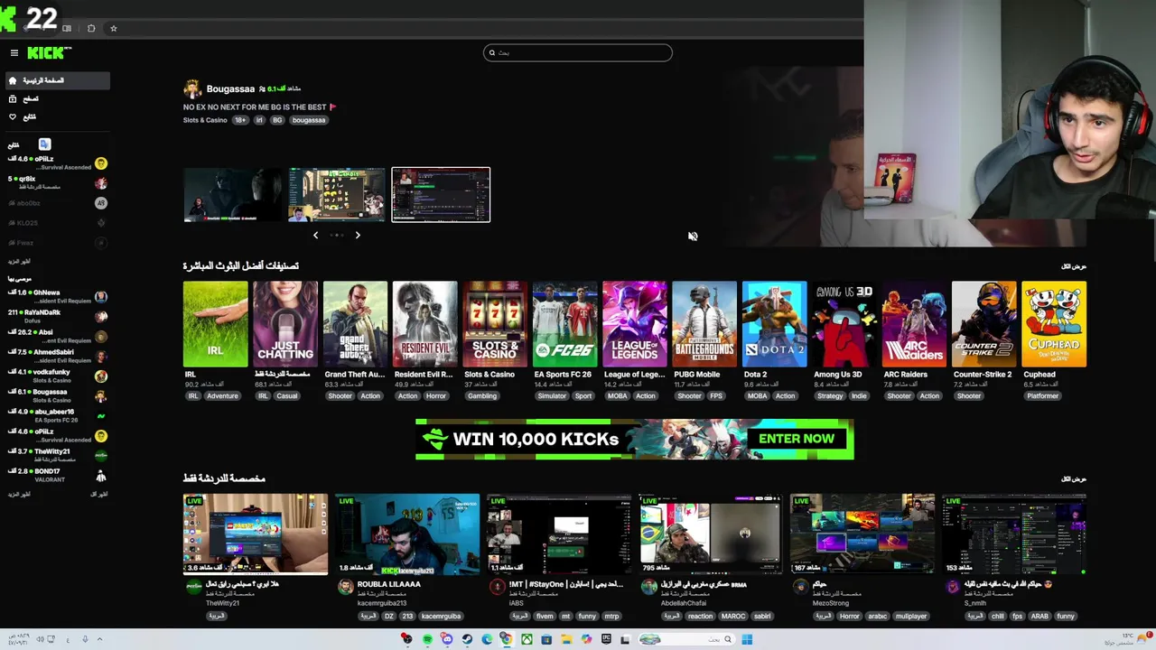Click ENTER NOW on the 10,000 KICKs banner
This screenshot has width=1156, height=650.
tap(797, 439)
